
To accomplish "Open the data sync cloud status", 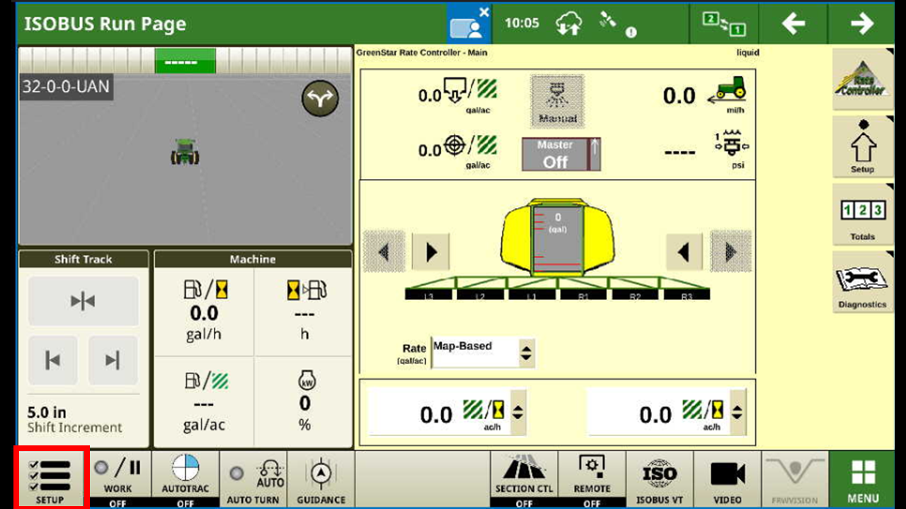I will [568, 23].
